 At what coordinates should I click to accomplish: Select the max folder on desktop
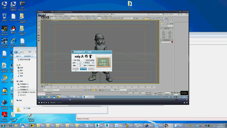[130, 5]
